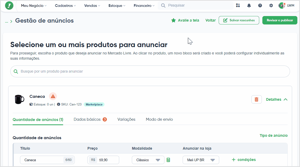Viewport: 300px width, 167px height.
Task: Click Avalie a tela link
Action: [x=188, y=20]
